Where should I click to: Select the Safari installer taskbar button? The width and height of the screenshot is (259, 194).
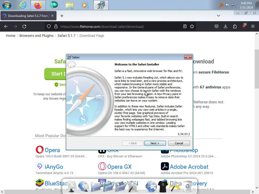tap(101, 5)
